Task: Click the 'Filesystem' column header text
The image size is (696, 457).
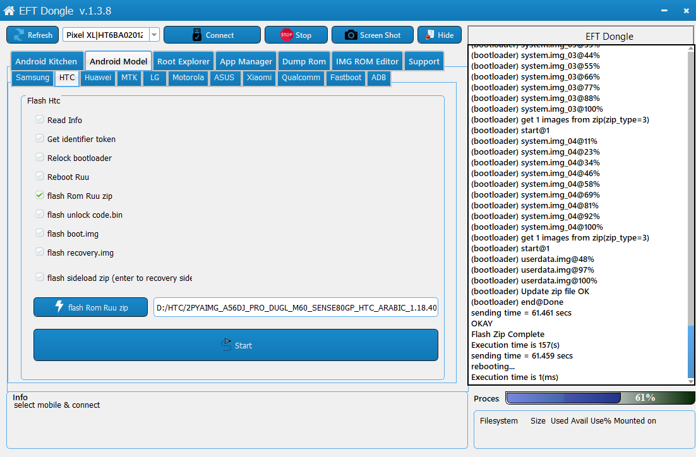Action: pyautogui.click(x=498, y=420)
